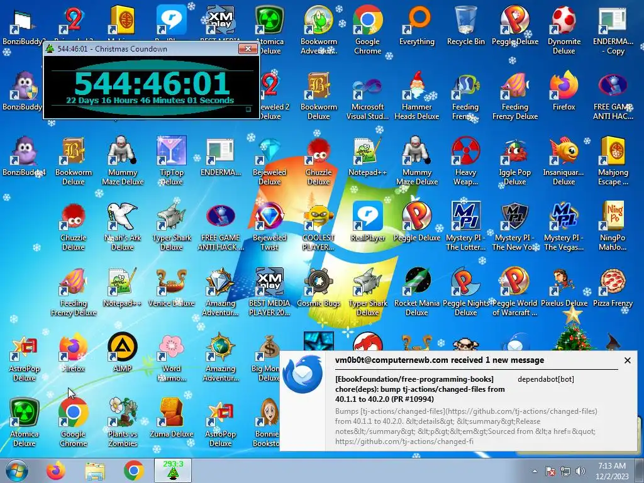This screenshot has width=644, height=483.
Task: Launch Bookworm Adventures shortcut
Action: tap(319, 30)
